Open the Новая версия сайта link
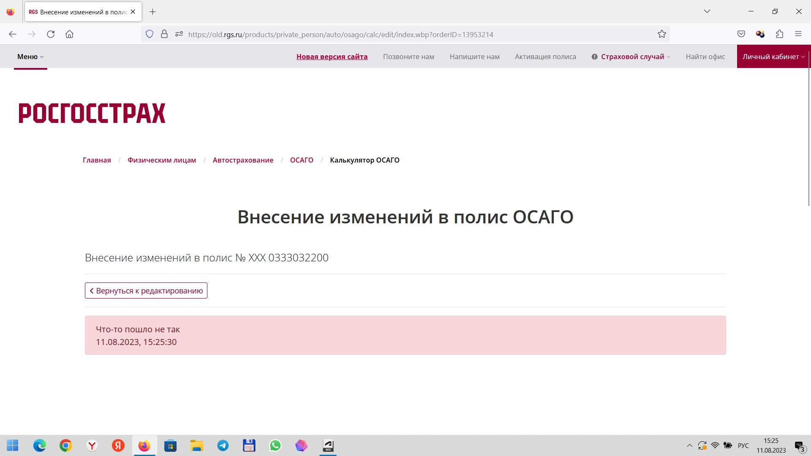 click(332, 57)
